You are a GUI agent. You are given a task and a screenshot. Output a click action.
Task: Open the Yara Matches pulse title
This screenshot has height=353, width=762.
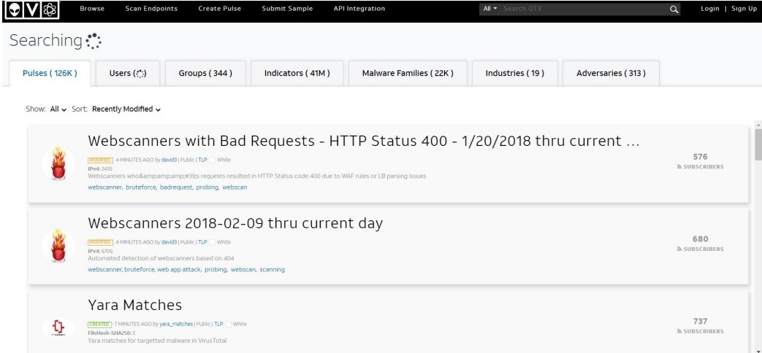[x=134, y=305]
